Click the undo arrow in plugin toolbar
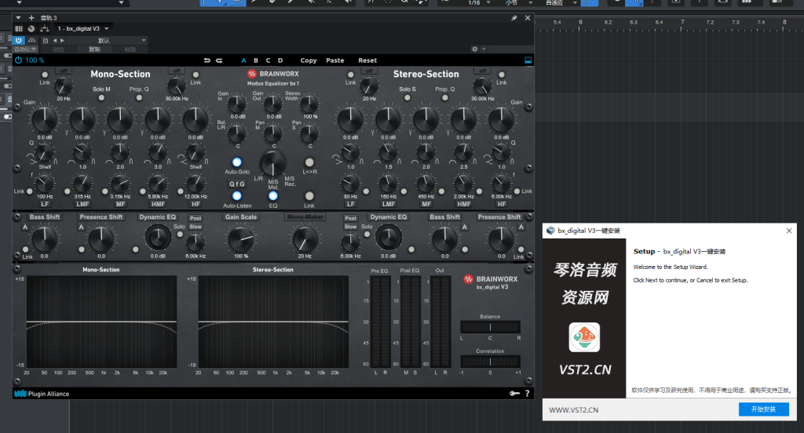The height and width of the screenshot is (433, 804). [x=207, y=60]
